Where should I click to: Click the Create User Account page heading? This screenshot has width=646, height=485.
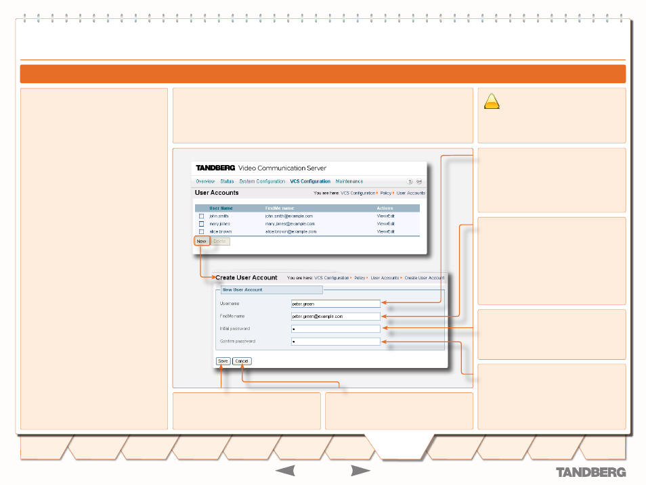246,278
